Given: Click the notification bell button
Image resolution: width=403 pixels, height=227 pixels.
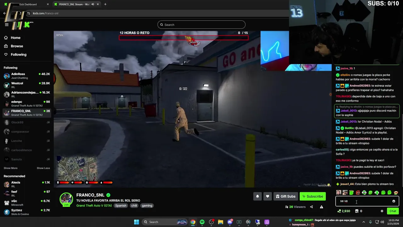Looking at the screenshot, I should 258,196.
